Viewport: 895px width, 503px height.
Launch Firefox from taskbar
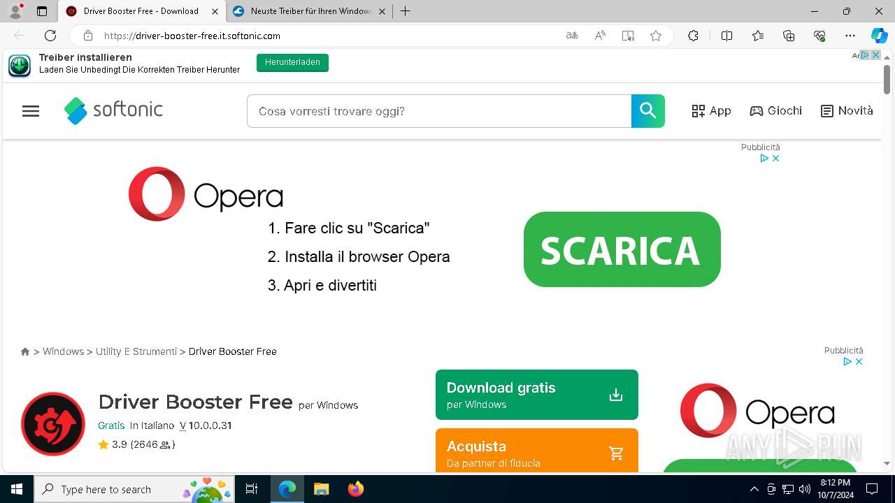(x=356, y=489)
